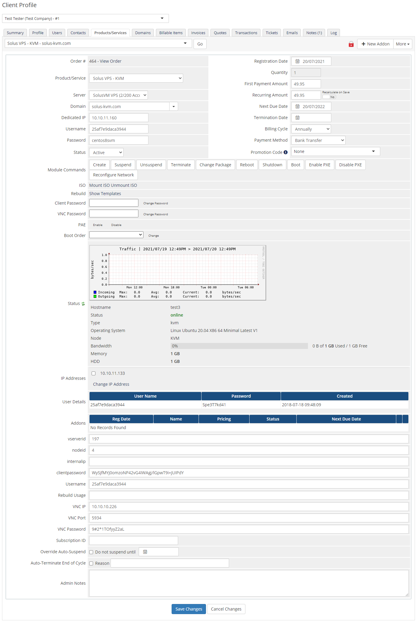The image size is (417, 623).
Task: Click the Bandwidth usage progress bar
Action: pos(239,346)
